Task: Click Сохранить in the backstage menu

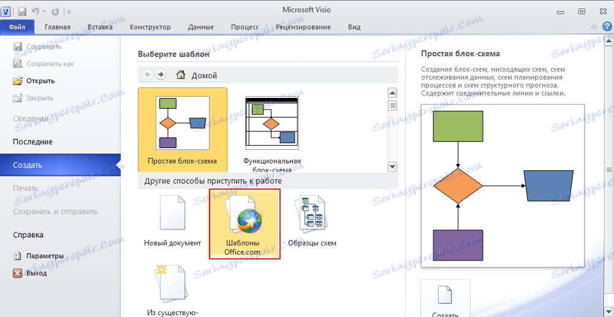Action: point(37,47)
